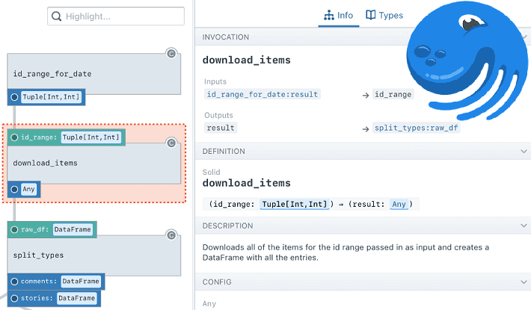Click the magnifier icon in Highlight box
Image resolution: width=531 pixels, height=310 pixels.
point(57,16)
